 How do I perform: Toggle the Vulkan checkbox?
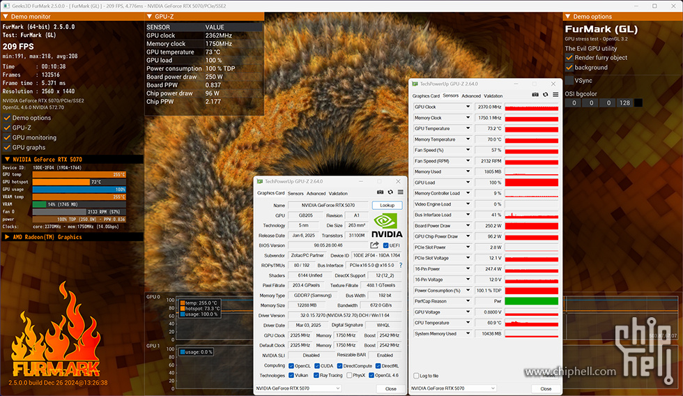click(x=291, y=375)
